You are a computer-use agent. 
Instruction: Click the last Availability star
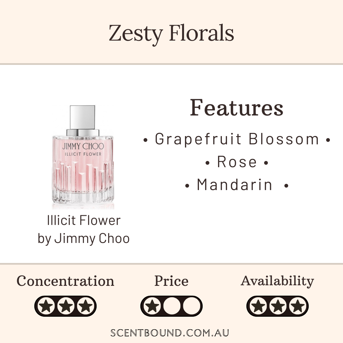tap(296, 306)
